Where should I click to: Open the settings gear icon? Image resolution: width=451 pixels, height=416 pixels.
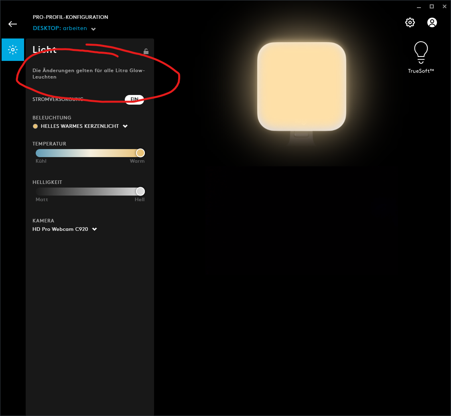point(410,22)
